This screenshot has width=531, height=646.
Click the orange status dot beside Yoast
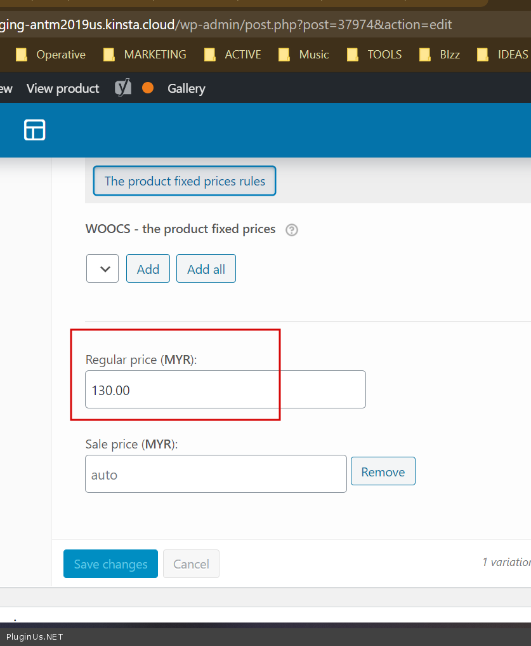(x=148, y=88)
